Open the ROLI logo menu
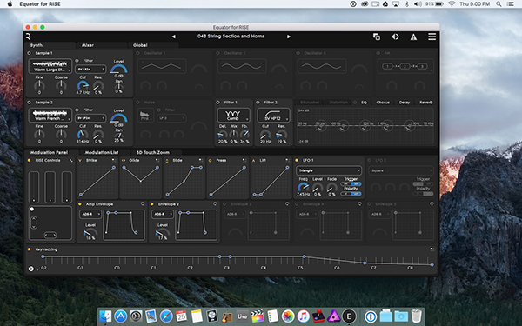This screenshot has height=326, width=522. pyautogui.click(x=29, y=37)
